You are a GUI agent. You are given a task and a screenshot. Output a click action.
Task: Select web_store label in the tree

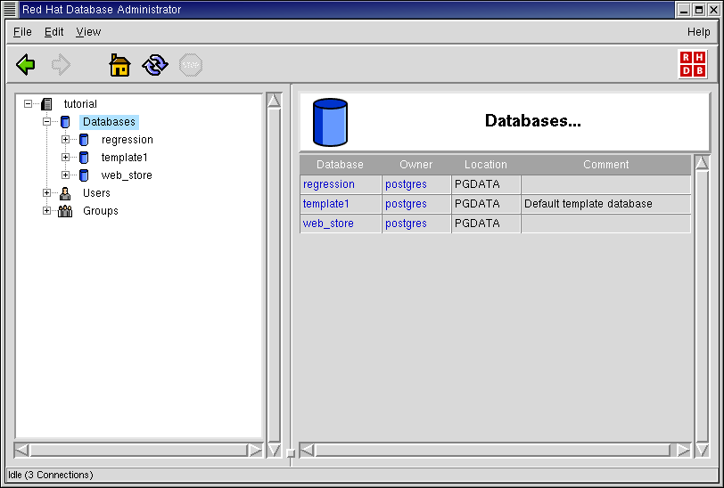click(x=127, y=175)
